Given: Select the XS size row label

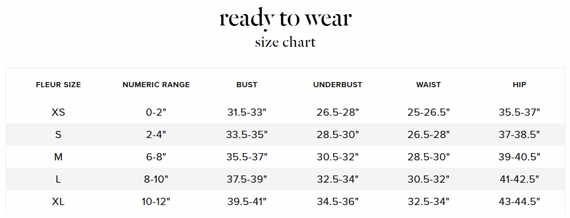Looking at the screenshot, I should tap(58, 112).
